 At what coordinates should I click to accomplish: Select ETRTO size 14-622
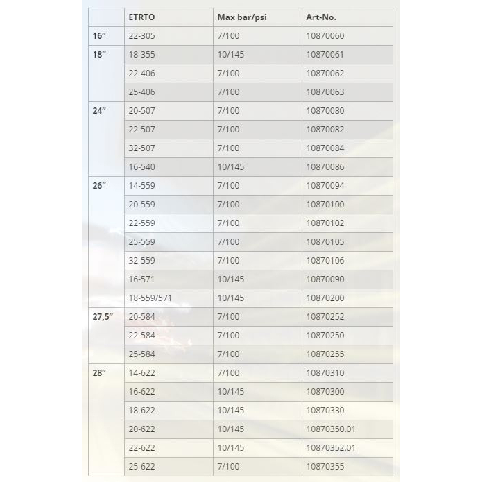pos(142,373)
